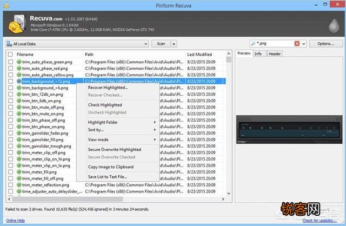Image resolution: width=346 pixels, height=226 pixels.
Task: Tick the checkbox beside trim_meter_fill.png
Action: 11,171
